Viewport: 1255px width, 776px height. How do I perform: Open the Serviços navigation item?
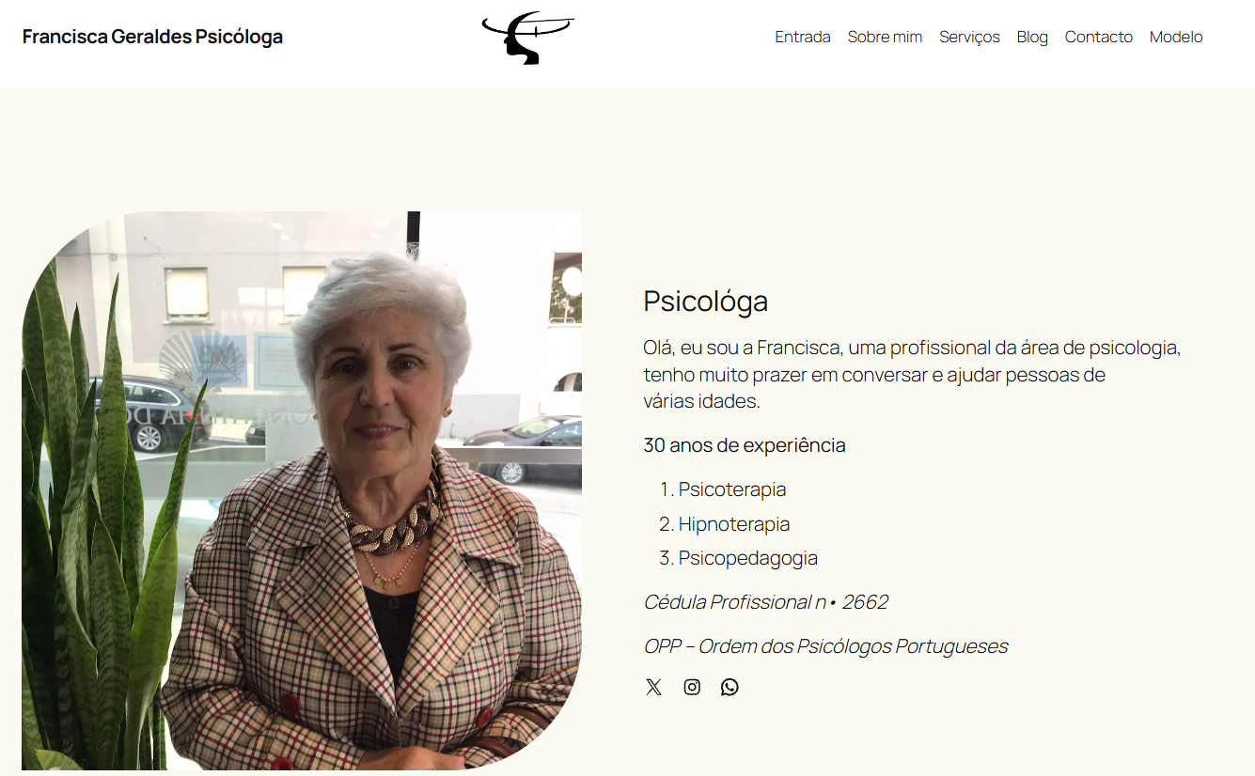969,37
